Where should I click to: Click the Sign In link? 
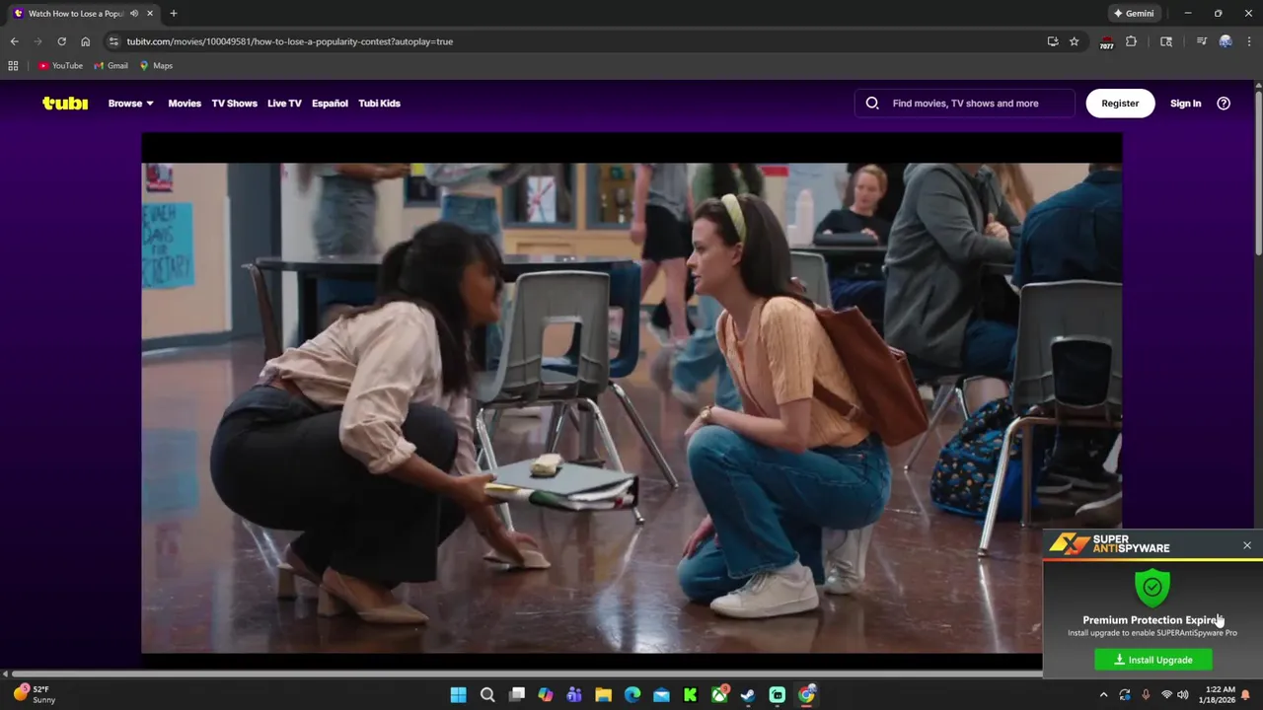[1185, 103]
